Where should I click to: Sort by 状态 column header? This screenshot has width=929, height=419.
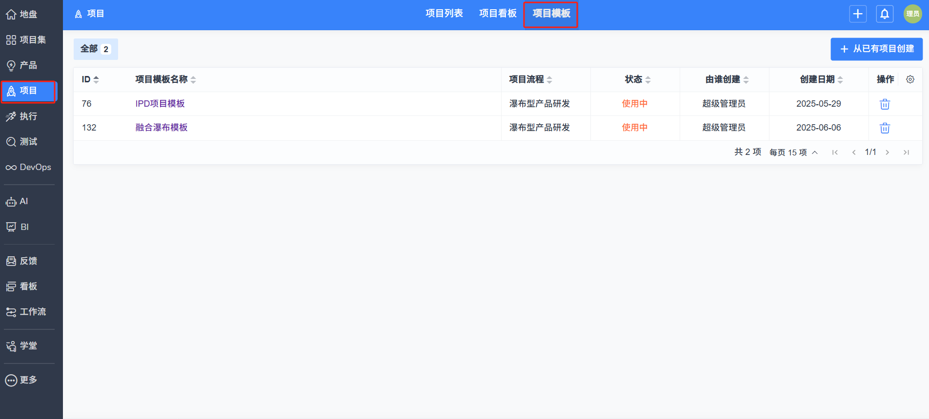(637, 79)
